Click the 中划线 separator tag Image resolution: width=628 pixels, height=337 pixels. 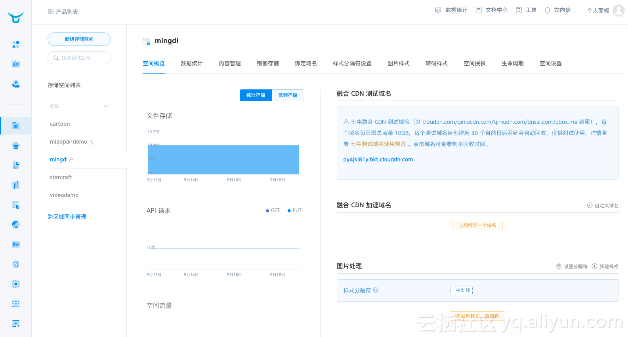pyautogui.click(x=462, y=290)
